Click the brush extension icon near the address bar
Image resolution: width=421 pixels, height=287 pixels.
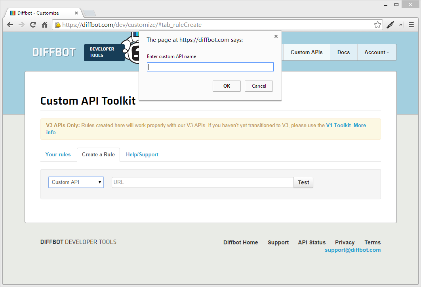pos(390,24)
